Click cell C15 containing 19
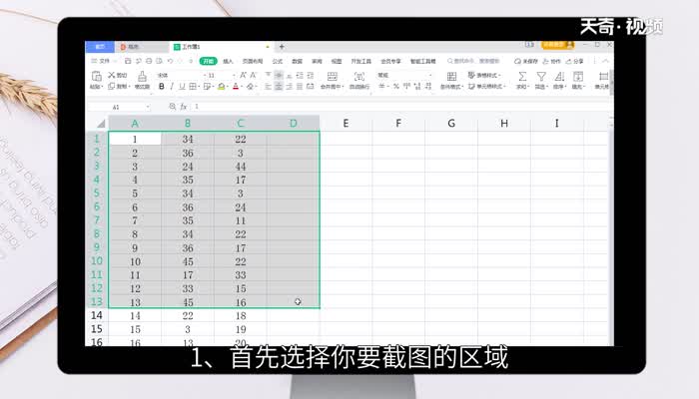This screenshot has width=699, height=399. point(241,329)
